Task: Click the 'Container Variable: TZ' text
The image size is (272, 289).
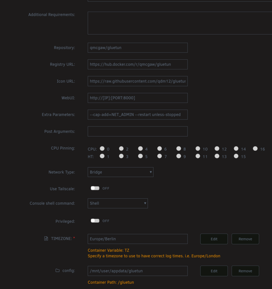Action: 108,250
